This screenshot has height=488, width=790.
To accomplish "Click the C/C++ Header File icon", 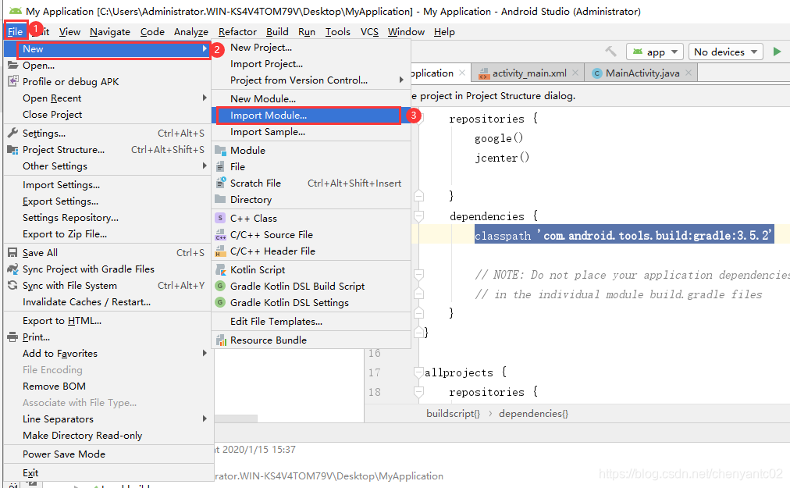I will point(220,251).
